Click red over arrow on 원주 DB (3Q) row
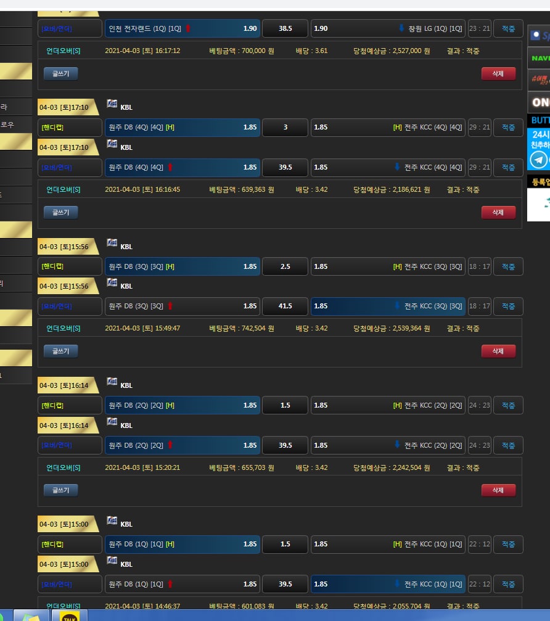Image resolution: width=550 pixels, height=621 pixels. 170,306
